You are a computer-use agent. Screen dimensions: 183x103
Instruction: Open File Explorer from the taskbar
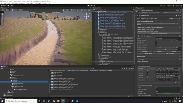(58, 101)
